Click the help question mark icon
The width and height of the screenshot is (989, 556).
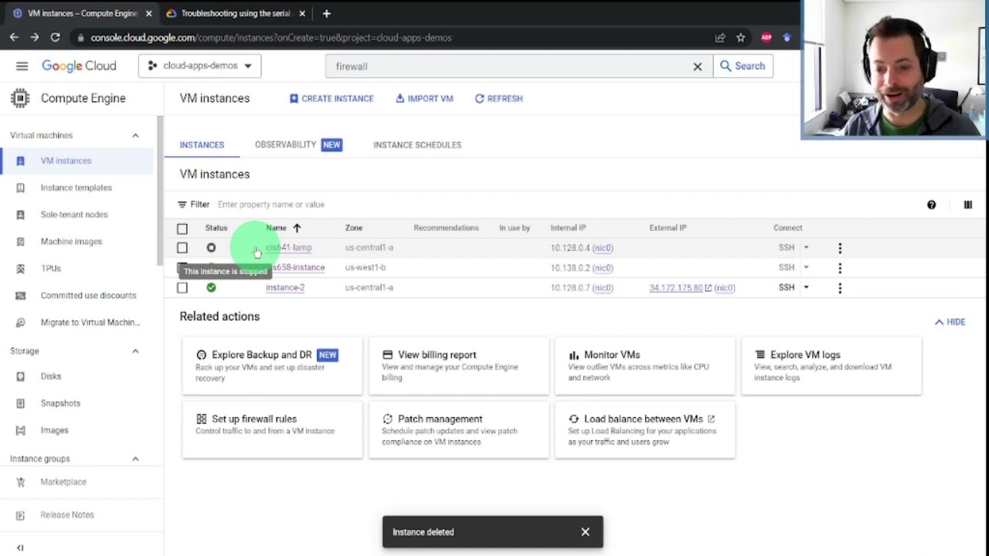(x=931, y=205)
